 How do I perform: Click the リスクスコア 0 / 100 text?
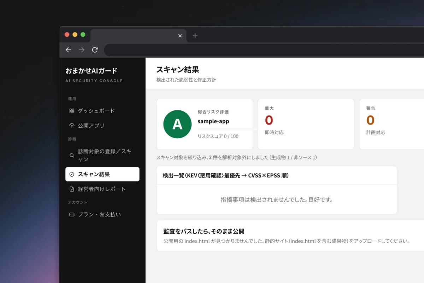pos(218,136)
